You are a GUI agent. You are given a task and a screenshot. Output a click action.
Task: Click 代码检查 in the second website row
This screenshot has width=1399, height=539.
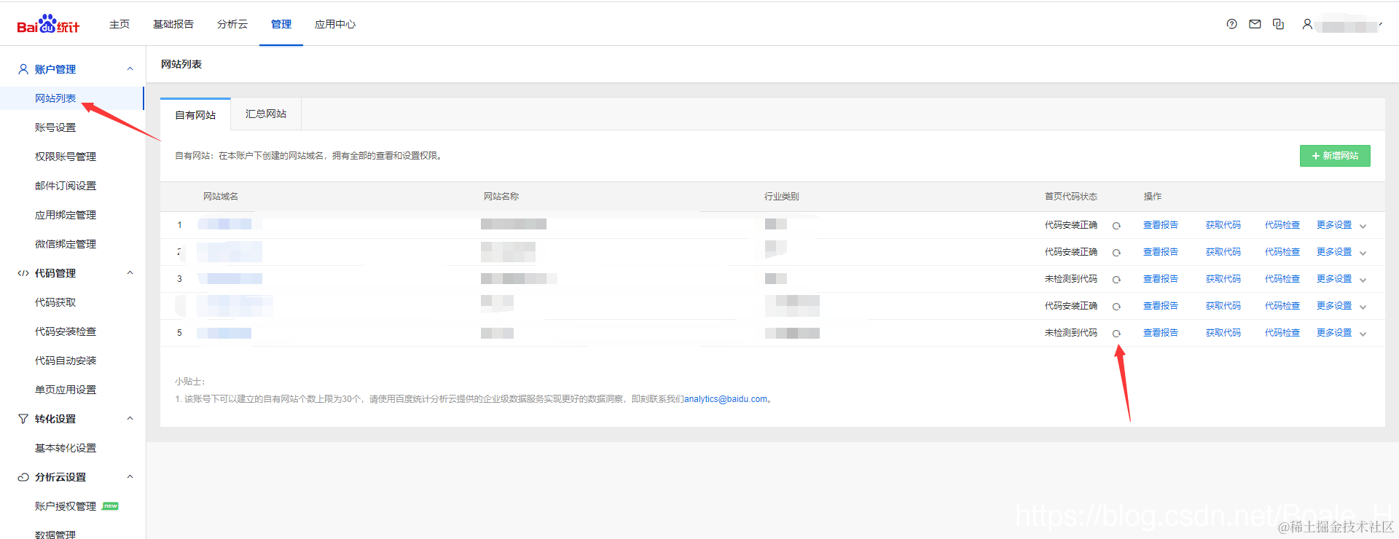pyautogui.click(x=1282, y=252)
